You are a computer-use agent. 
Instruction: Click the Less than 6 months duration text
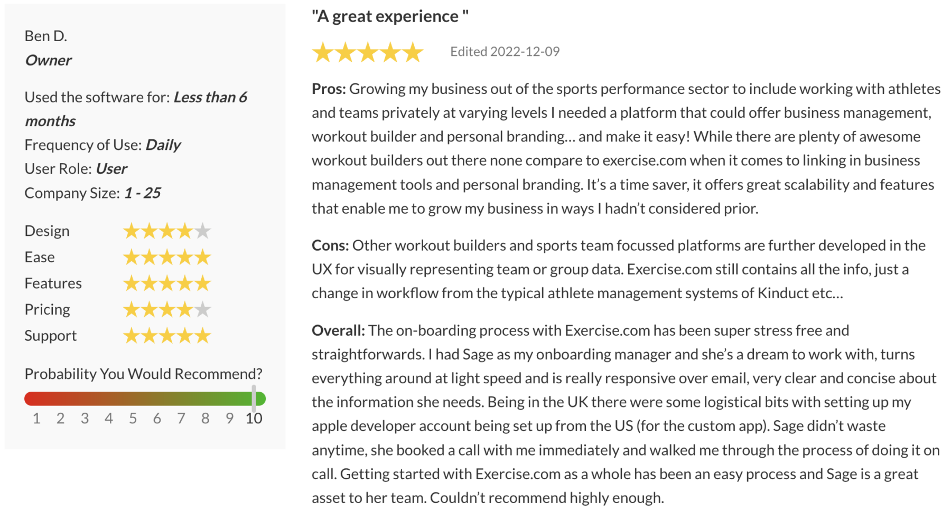click(x=210, y=97)
